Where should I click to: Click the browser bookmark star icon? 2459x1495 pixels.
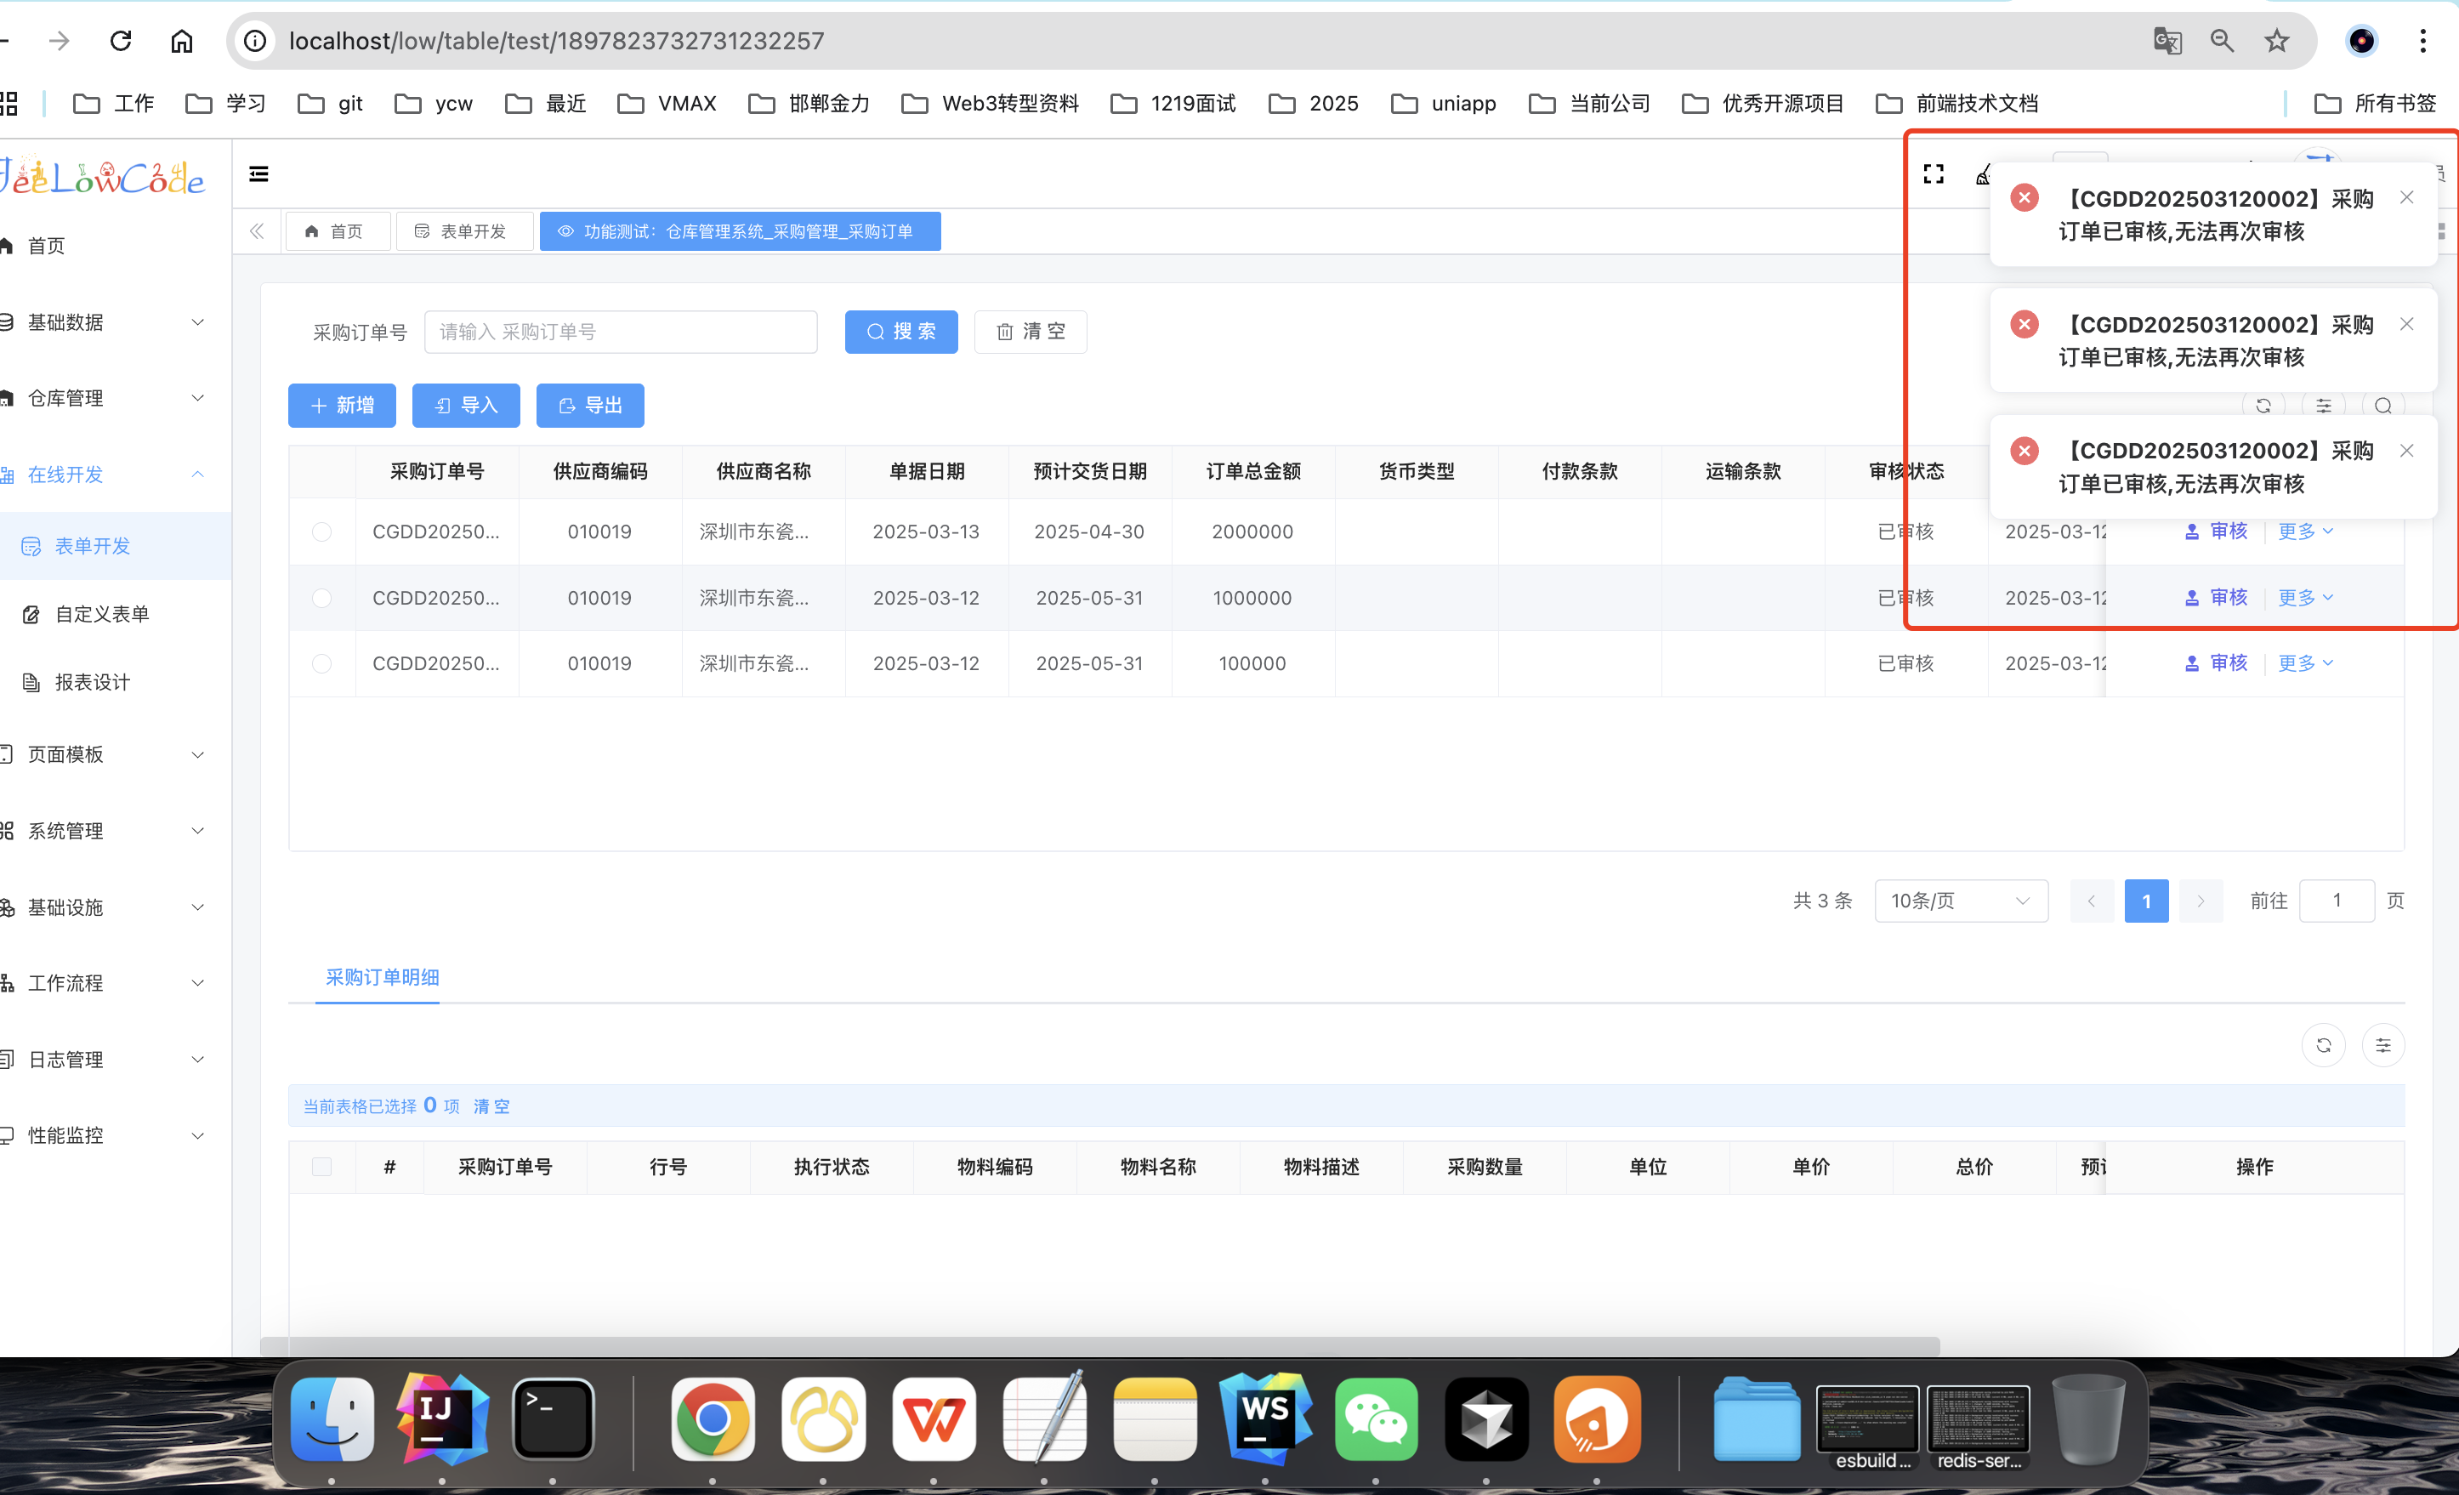coord(2276,41)
